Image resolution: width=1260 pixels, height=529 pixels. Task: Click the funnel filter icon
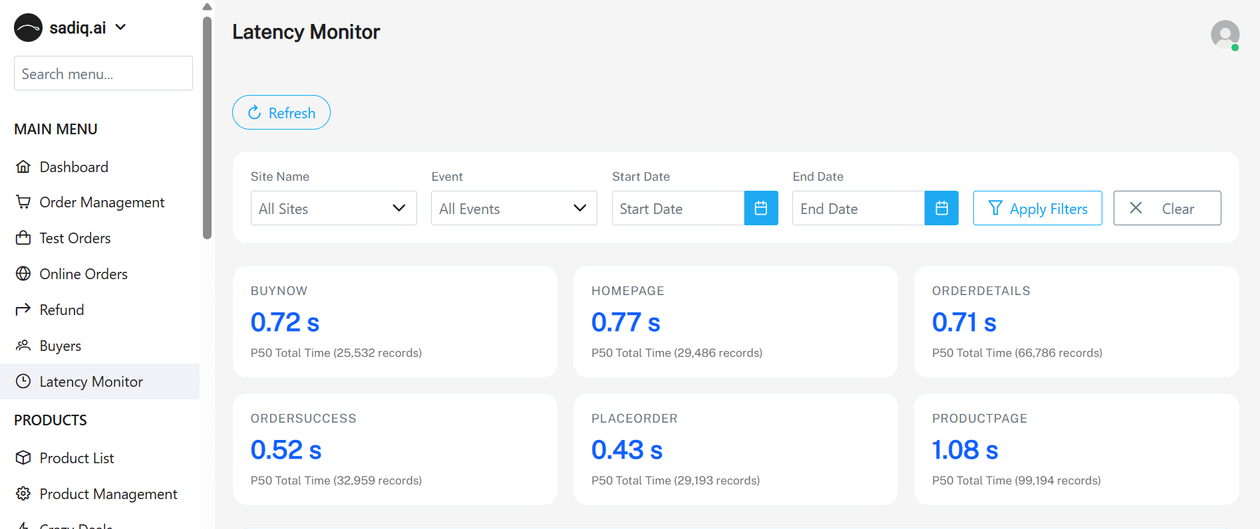pos(995,208)
